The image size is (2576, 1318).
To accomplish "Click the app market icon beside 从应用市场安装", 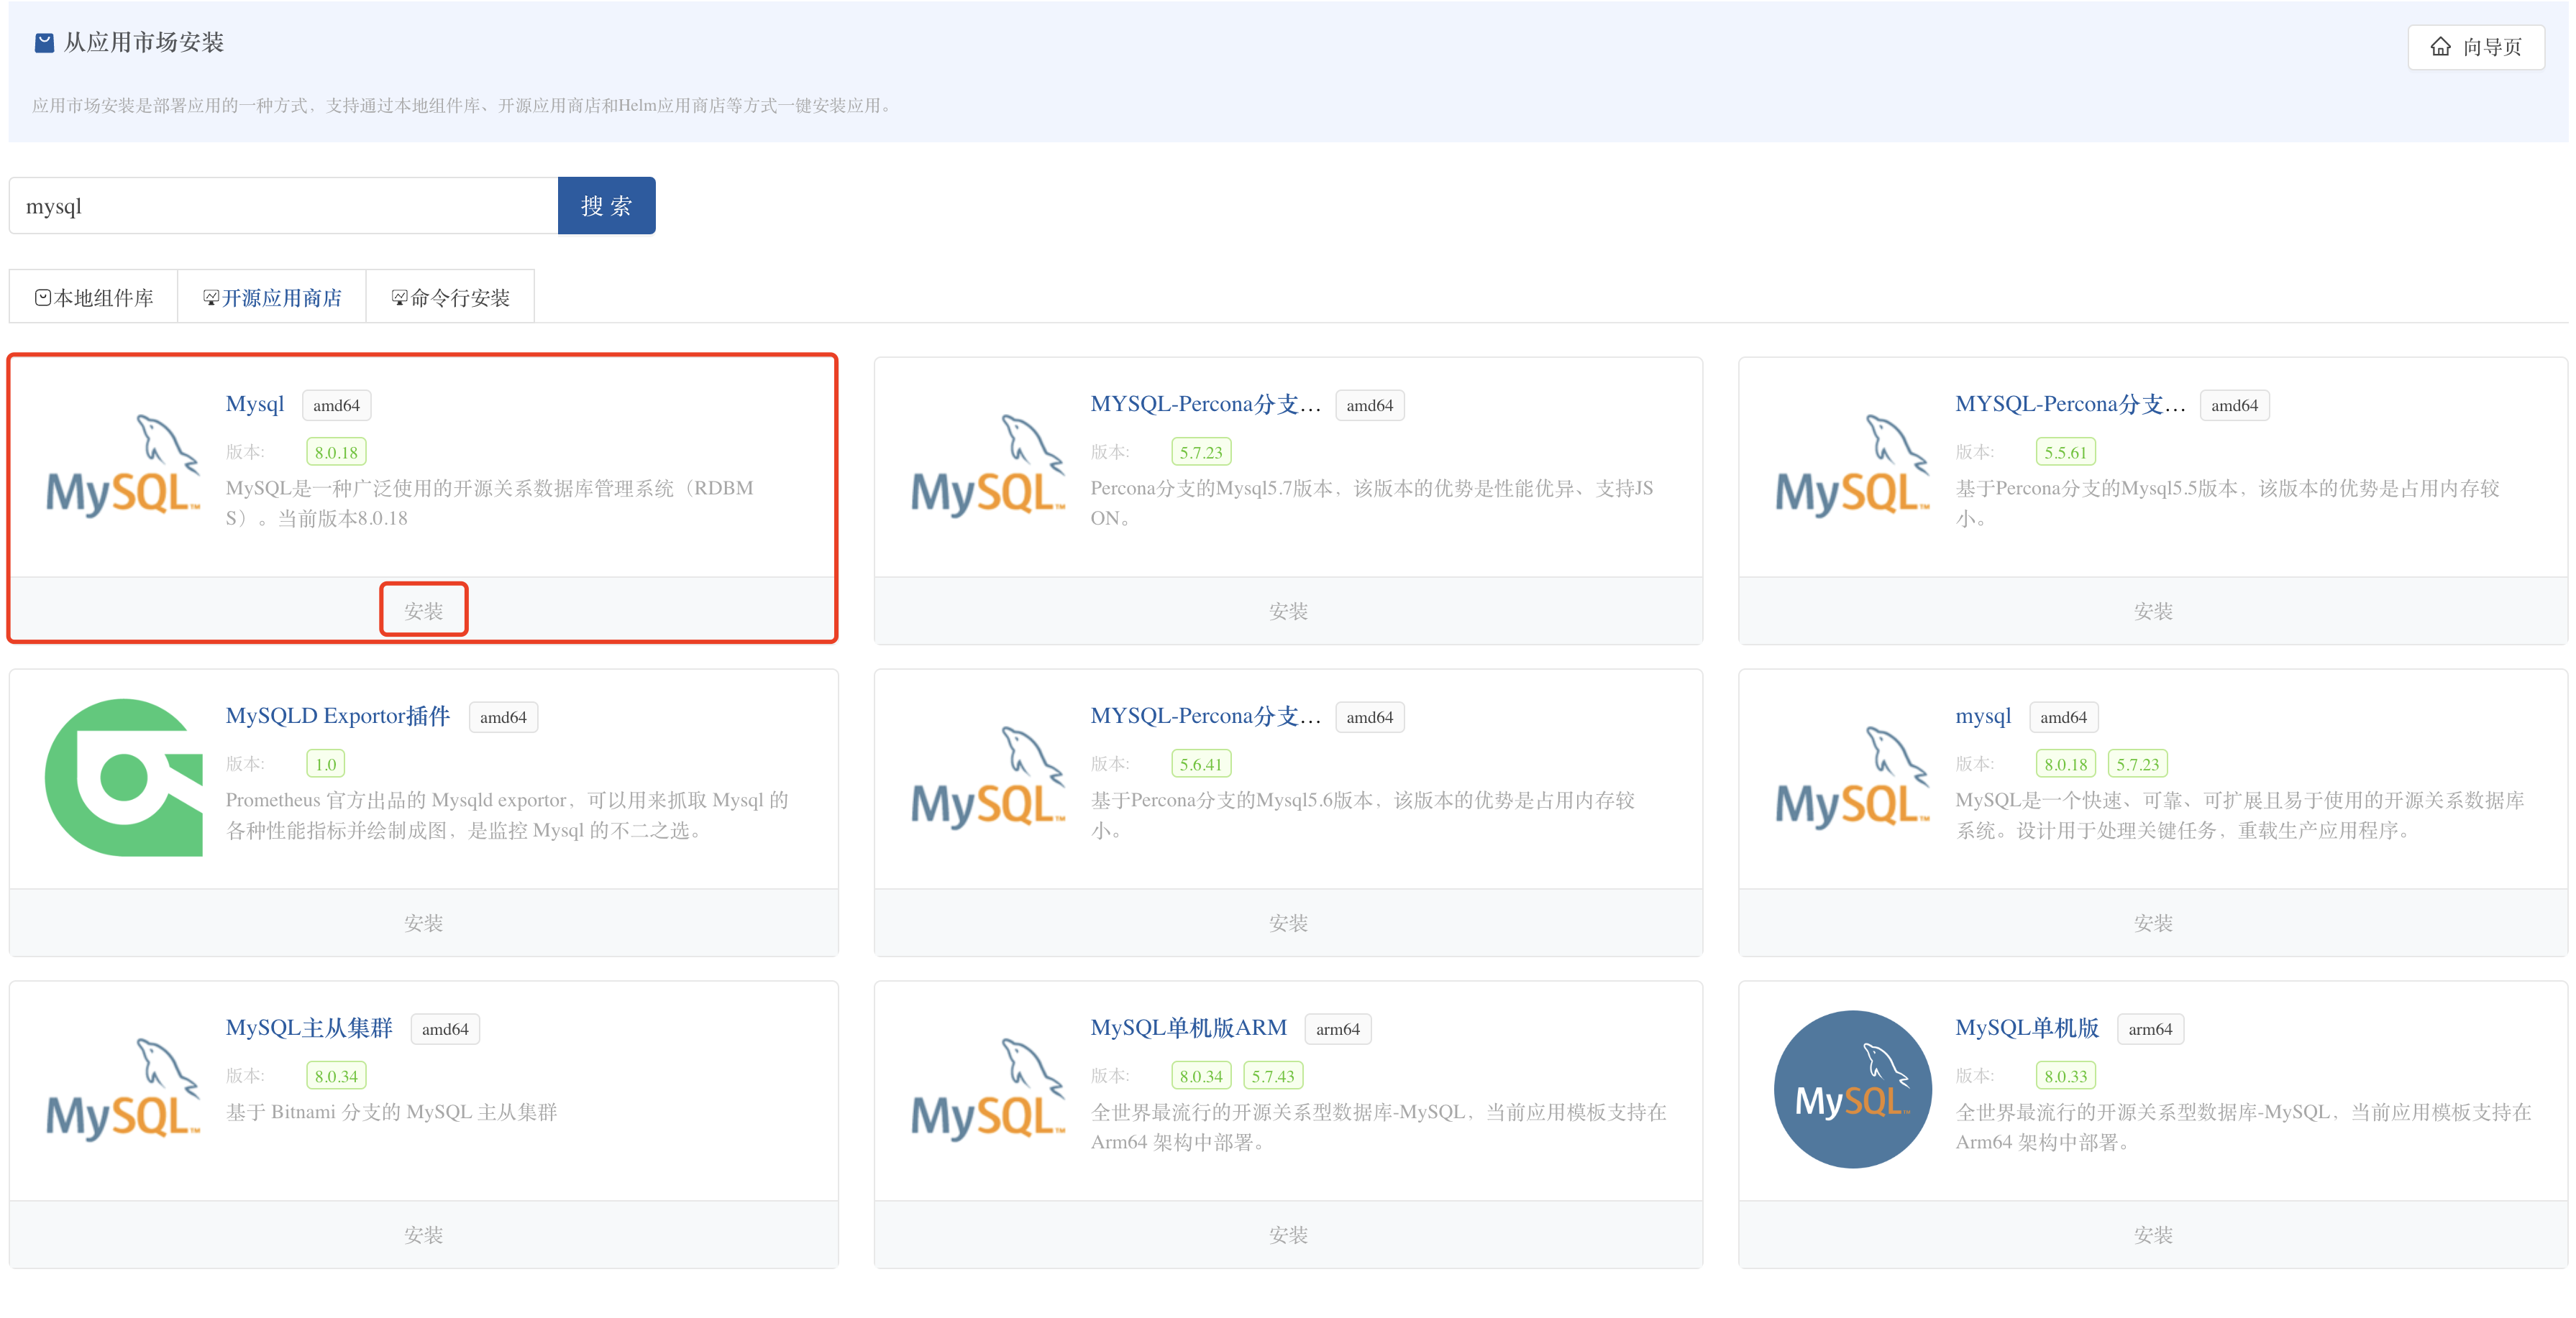I will point(44,43).
